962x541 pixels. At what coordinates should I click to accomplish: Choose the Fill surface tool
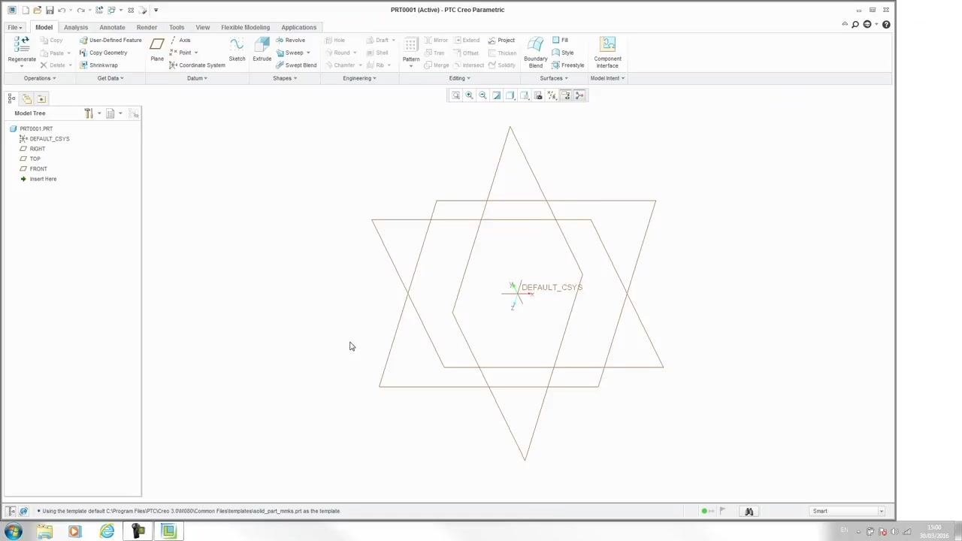(561, 40)
